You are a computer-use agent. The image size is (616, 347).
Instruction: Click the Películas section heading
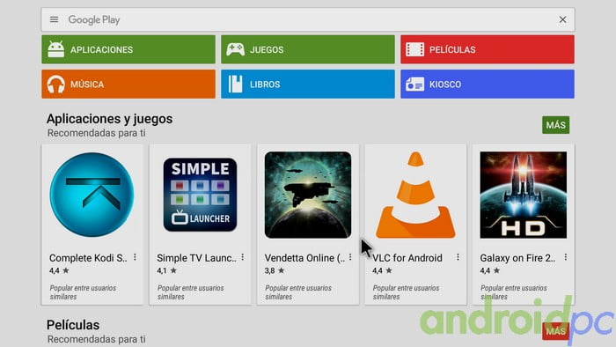pos(73,325)
